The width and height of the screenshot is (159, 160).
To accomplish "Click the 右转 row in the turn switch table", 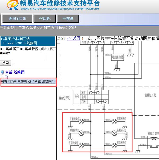I will tap(94, 102).
